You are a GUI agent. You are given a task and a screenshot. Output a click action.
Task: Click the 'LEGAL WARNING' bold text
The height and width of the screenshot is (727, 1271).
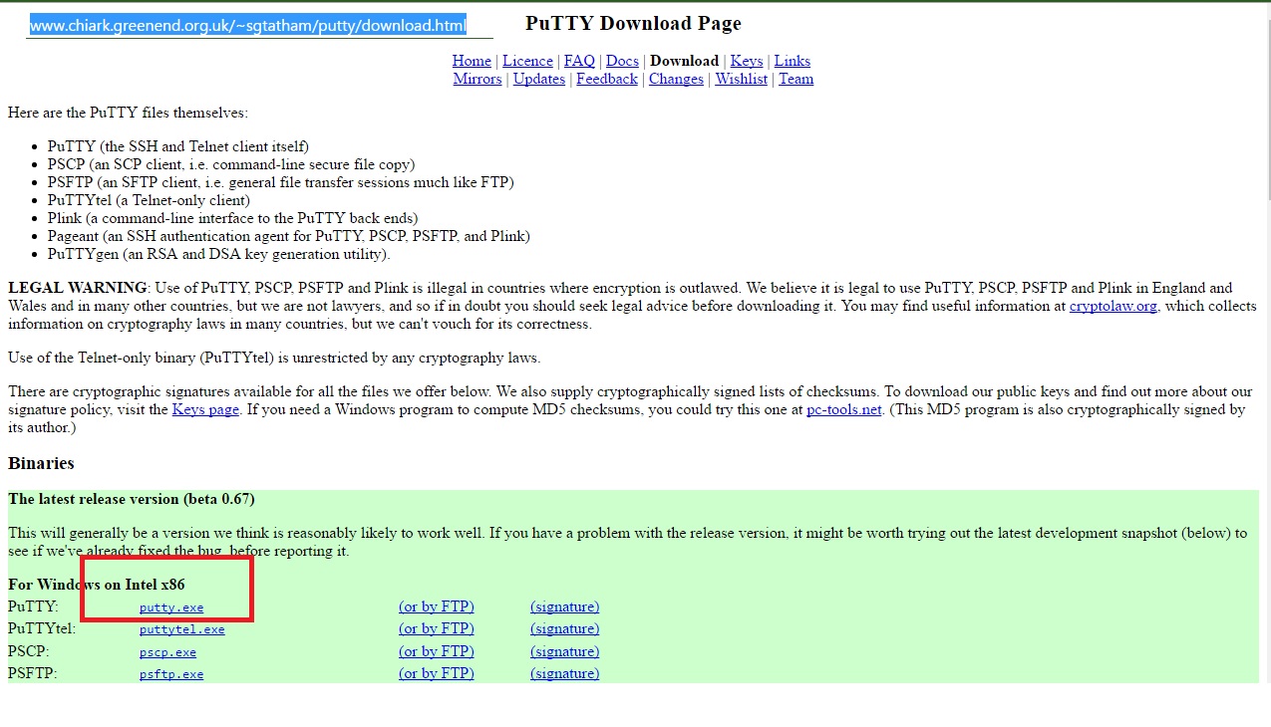pos(78,288)
